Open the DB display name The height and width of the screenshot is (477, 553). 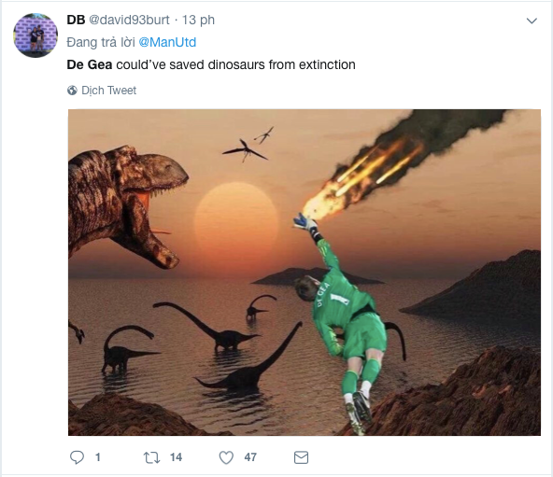pos(76,20)
